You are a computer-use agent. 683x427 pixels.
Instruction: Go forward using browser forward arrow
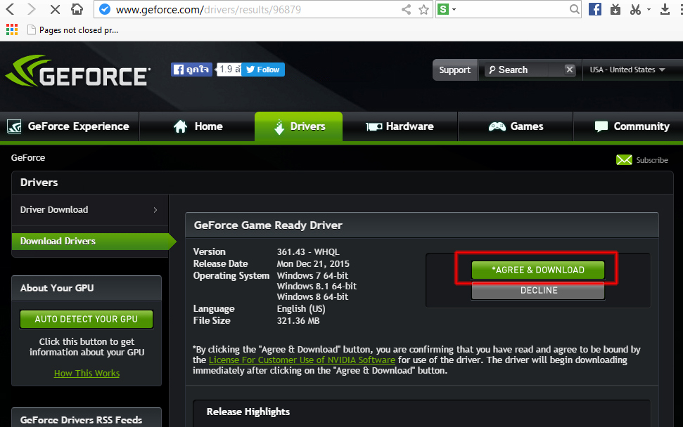32,9
